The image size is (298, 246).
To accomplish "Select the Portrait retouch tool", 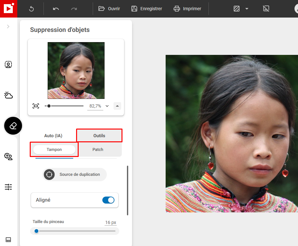I will (8, 64).
